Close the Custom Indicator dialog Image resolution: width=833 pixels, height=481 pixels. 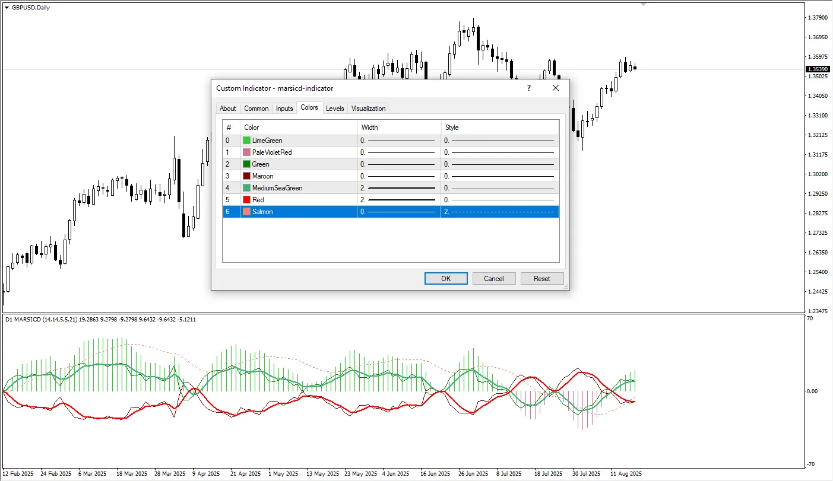(556, 88)
